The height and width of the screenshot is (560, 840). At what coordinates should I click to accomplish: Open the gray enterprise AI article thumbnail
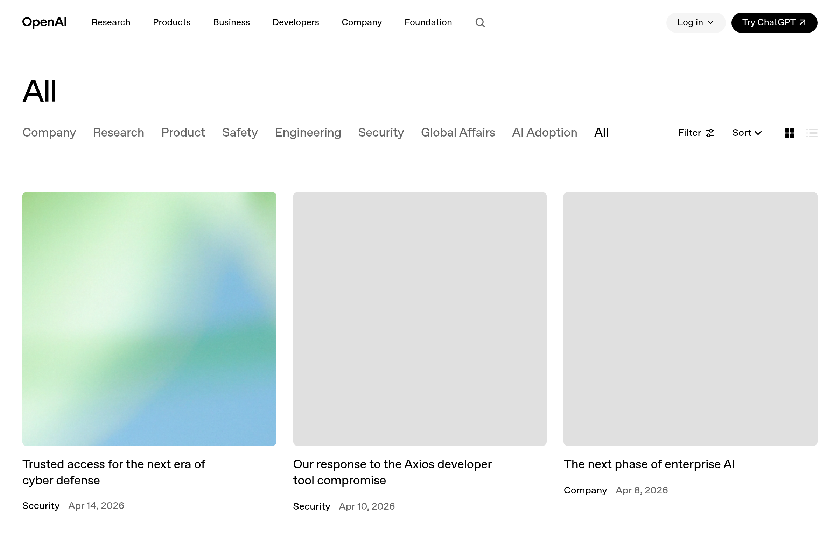pyautogui.click(x=690, y=318)
